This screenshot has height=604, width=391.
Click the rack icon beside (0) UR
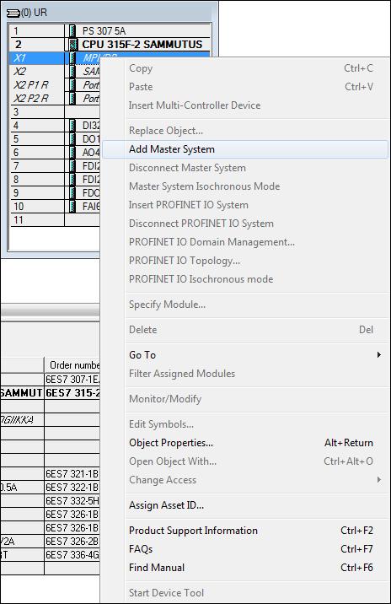point(13,13)
